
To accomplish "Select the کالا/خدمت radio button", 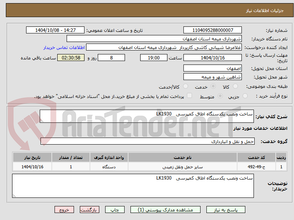I will tap(185, 86).
